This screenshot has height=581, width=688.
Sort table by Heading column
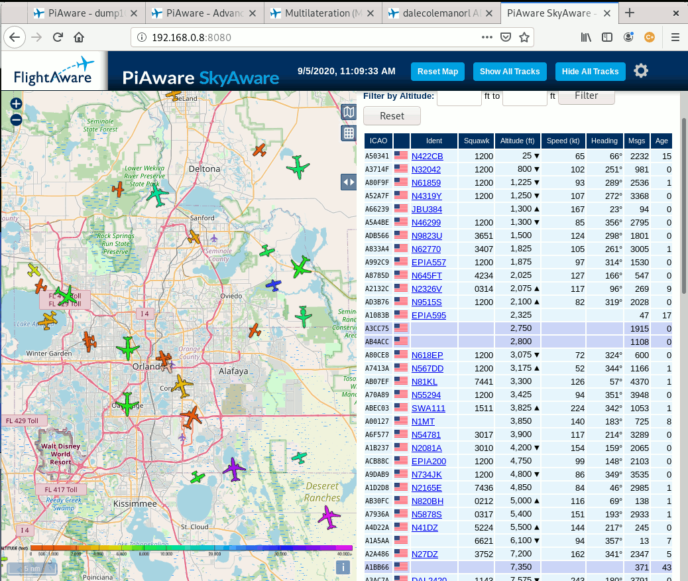604,141
